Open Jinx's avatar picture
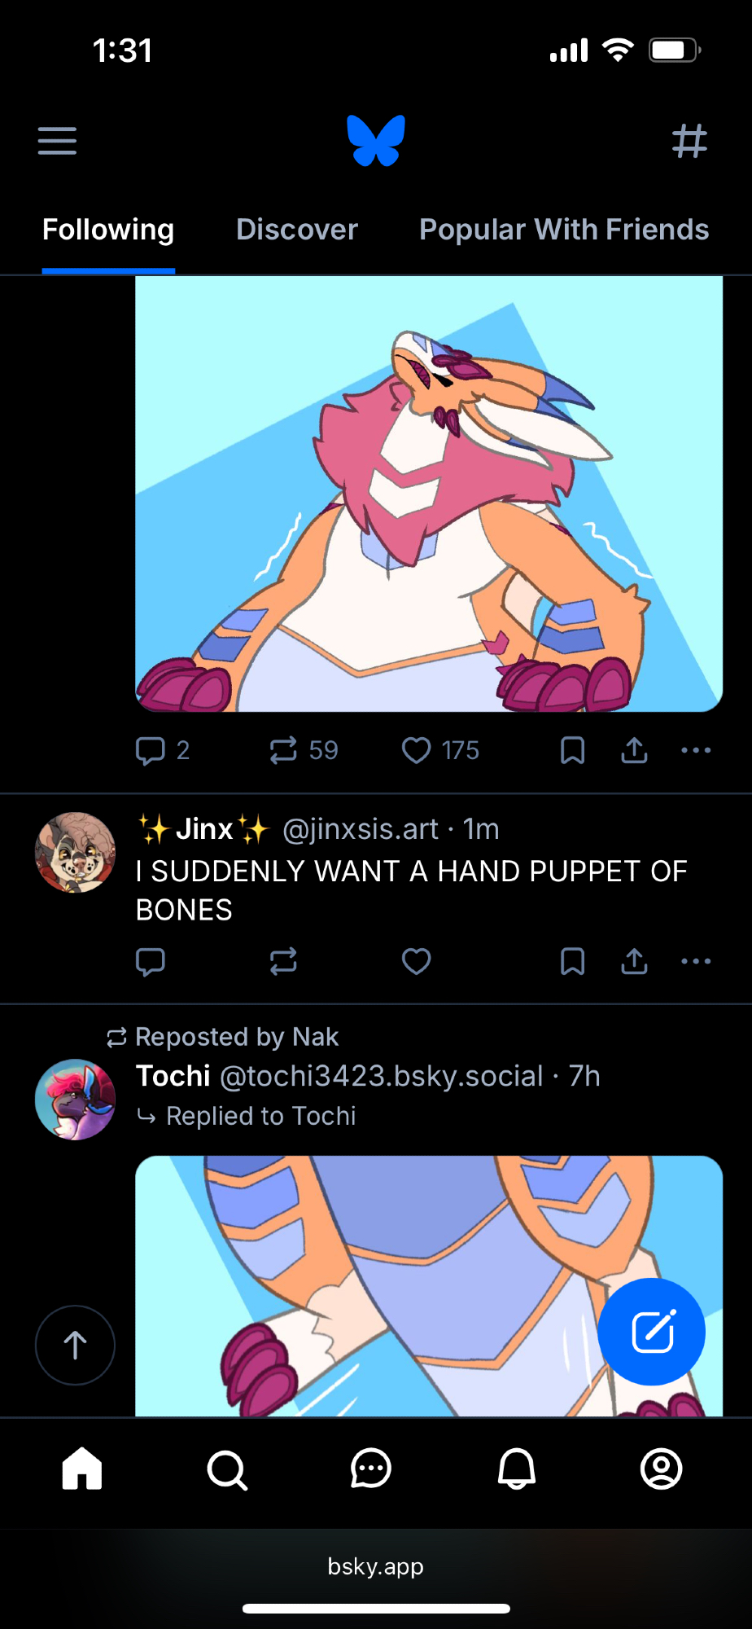This screenshot has height=1629, width=752. pyautogui.click(x=75, y=852)
